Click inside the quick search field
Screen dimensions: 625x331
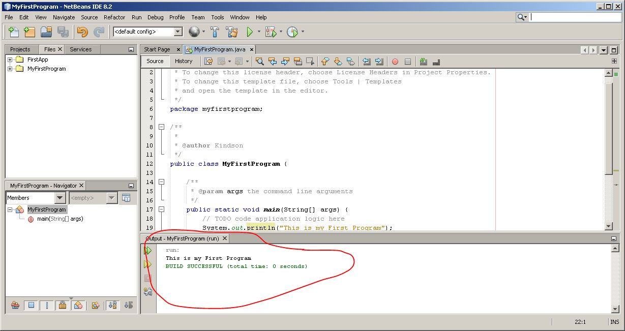coord(575,17)
